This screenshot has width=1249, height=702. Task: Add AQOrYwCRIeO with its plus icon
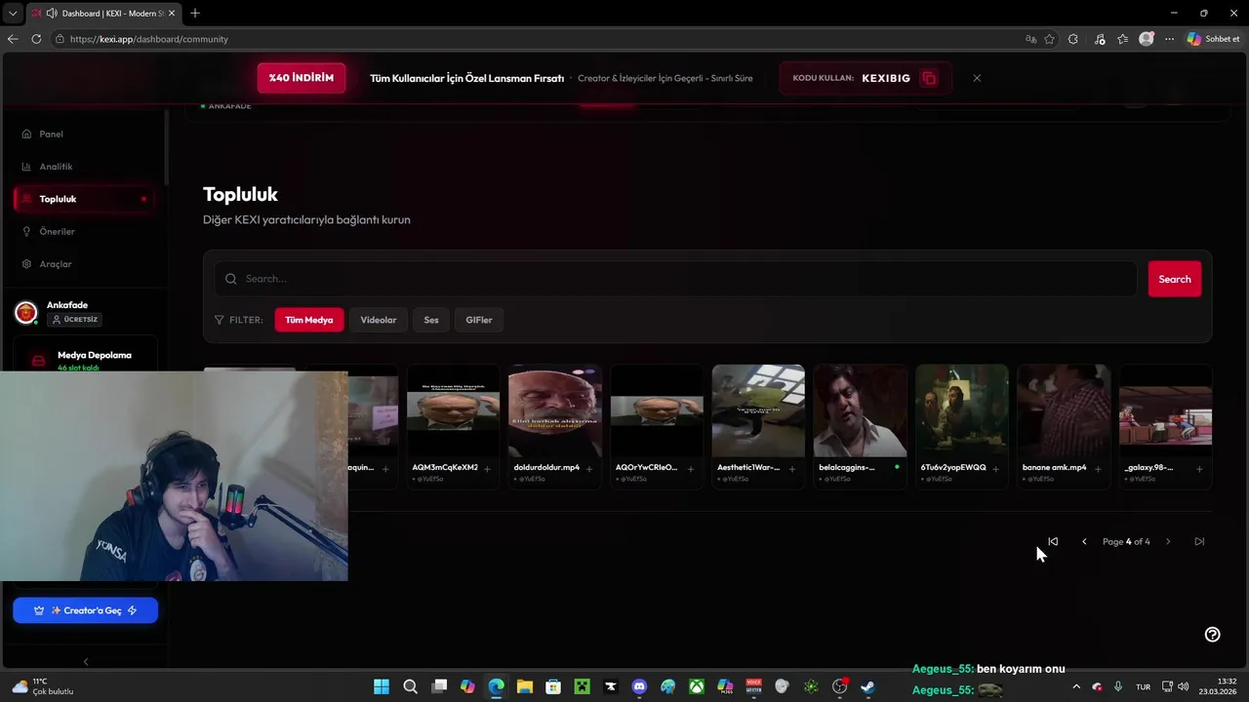pos(690,469)
